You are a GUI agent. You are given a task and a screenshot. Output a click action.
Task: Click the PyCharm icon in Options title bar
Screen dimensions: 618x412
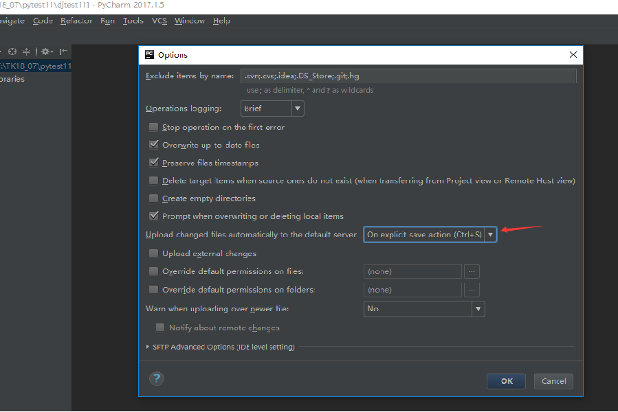149,55
